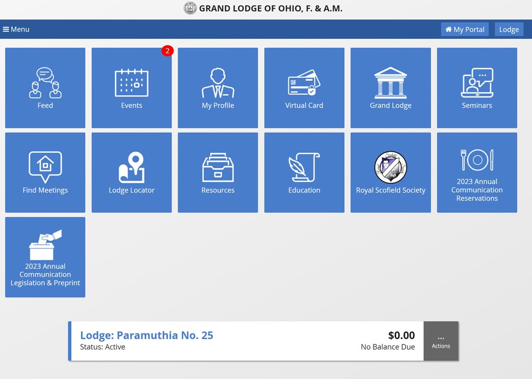This screenshot has width=532, height=379.
Task: Go to My Portal
Action: click(x=465, y=29)
